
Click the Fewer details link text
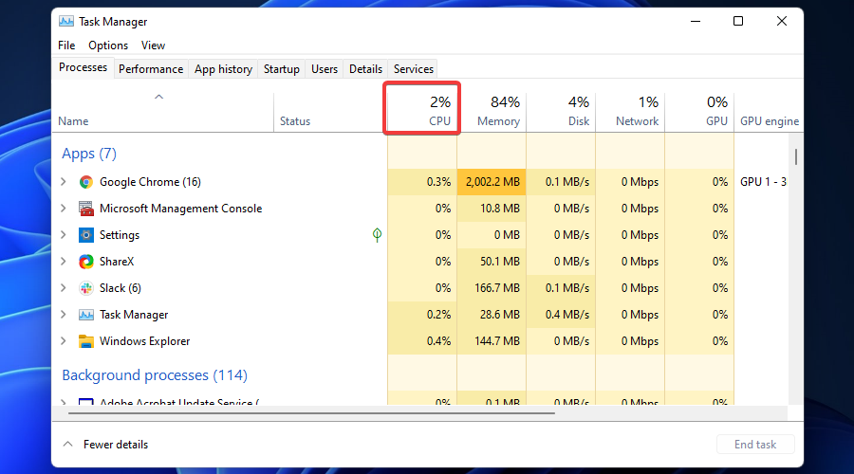pyautogui.click(x=116, y=445)
